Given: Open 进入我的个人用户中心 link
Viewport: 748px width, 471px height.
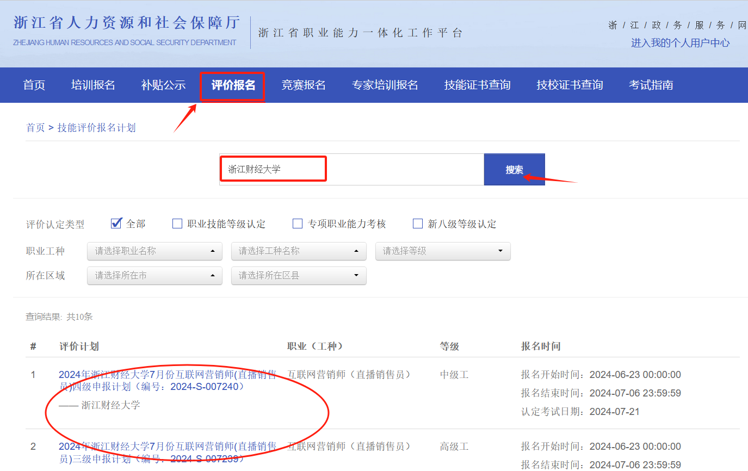Looking at the screenshot, I should (680, 43).
